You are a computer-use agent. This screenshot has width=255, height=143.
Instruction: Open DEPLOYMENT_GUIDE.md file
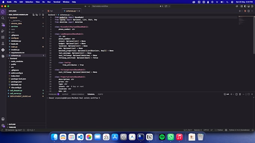(26, 96)
